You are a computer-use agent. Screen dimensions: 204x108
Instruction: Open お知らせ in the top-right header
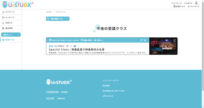tap(188, 3)
